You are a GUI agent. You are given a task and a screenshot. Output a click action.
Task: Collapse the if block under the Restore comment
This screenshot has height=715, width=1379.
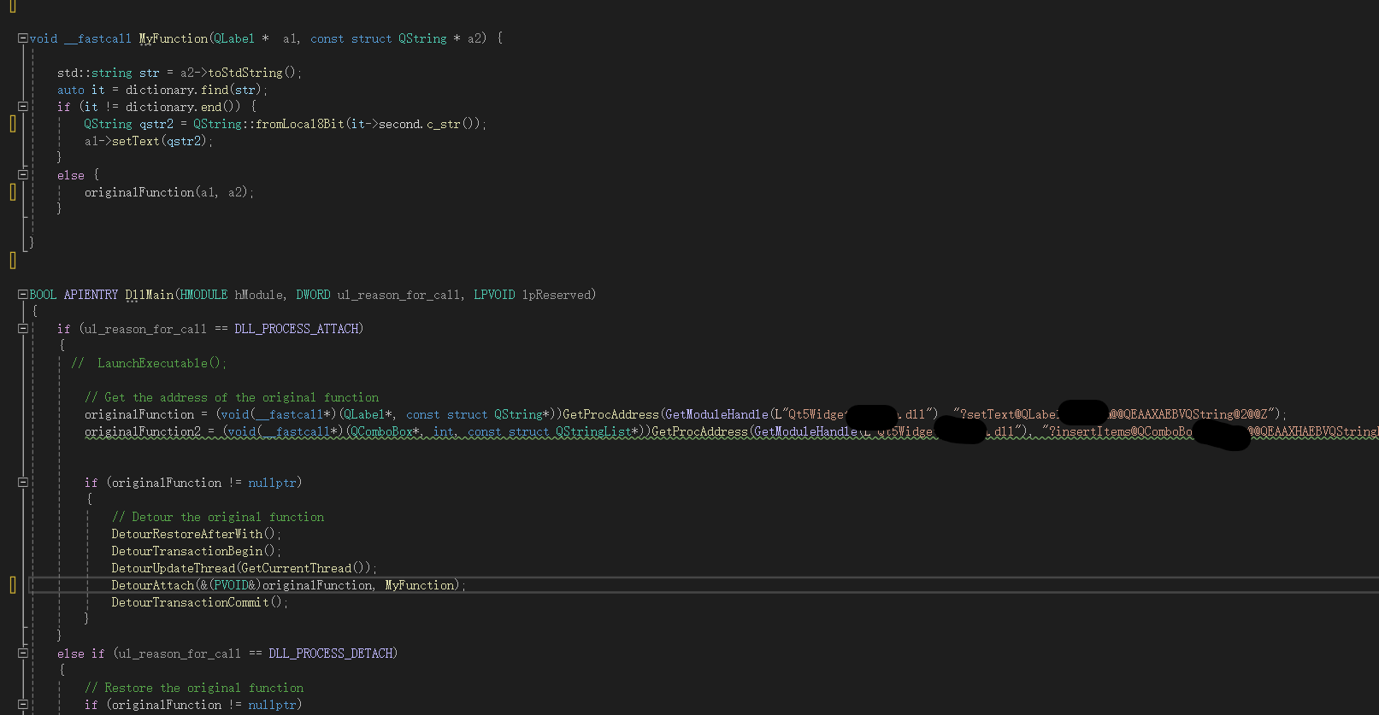23,705
